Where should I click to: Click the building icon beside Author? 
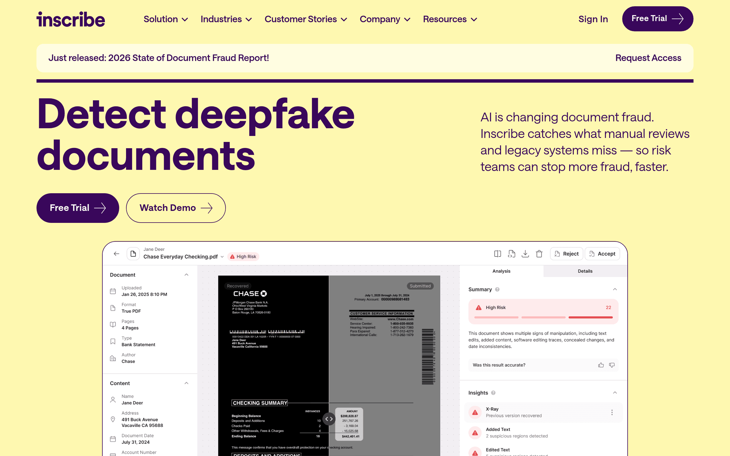pos(113,358)
